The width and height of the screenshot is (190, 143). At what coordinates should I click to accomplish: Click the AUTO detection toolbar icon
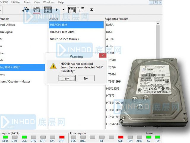coord(48,10)
